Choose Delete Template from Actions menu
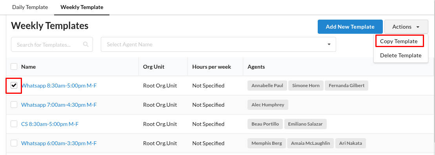This screenshot has height=155, width=435. [400, 55]
